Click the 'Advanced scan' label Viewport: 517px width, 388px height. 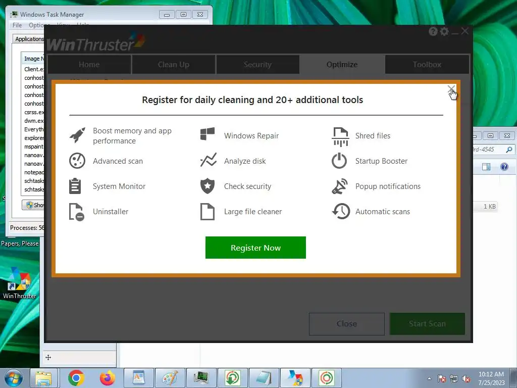(x=118, y=161)
